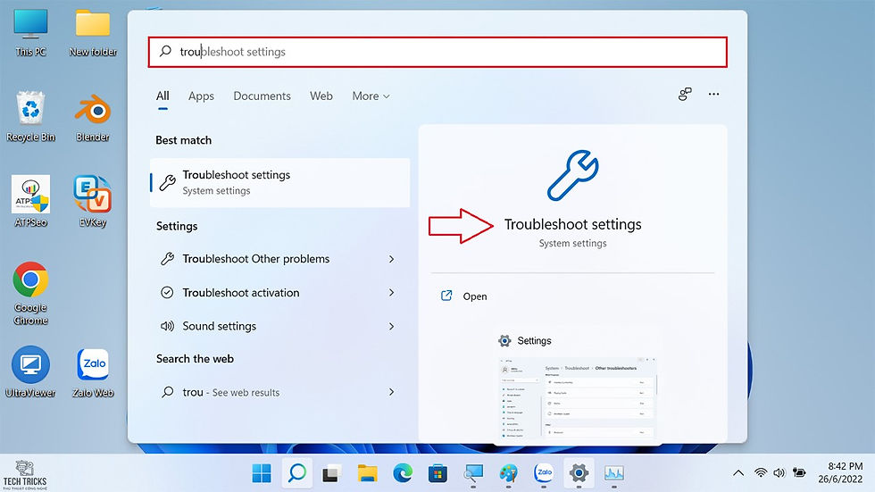Viewport: 875px width, 492px height.
Task: Expand the Troubleshoot activation chevron
Action: click(392, 292)
